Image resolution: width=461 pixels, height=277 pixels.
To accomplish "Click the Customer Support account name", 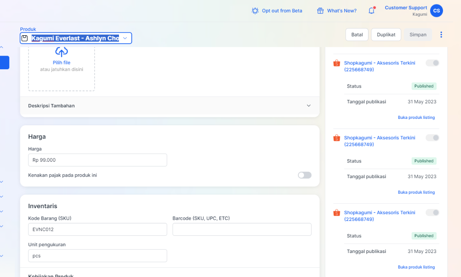I will (x=406, y=8).
